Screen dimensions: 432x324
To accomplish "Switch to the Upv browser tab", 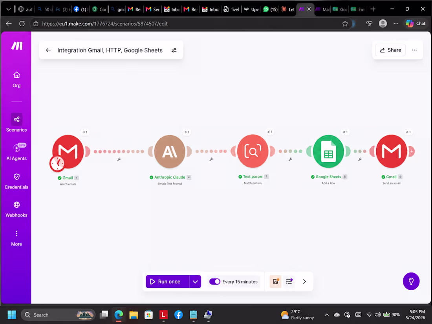I will pos(251,9).
